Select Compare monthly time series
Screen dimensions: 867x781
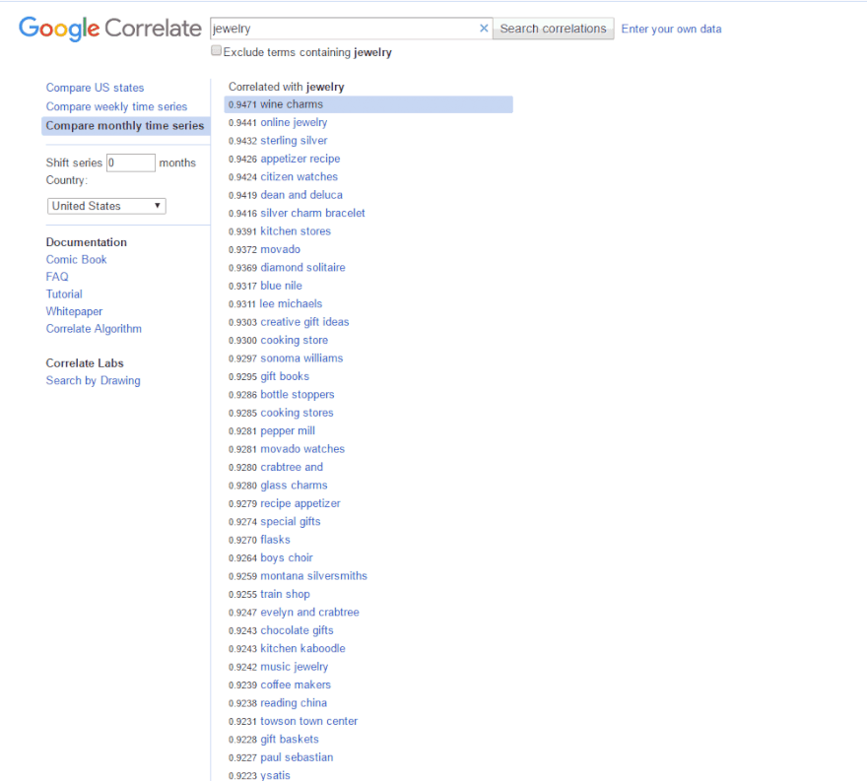pyautogui.click(x=125, y=126)
